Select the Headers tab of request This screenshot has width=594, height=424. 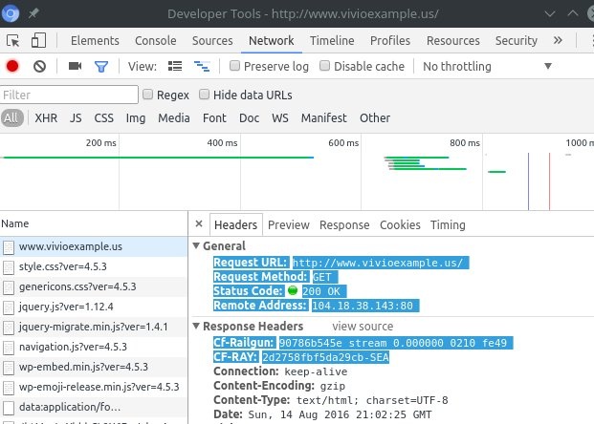(235, 225)
